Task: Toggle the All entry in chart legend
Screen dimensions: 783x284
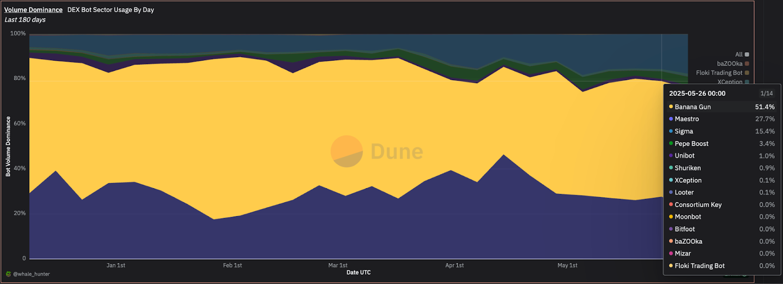Action: pyautogui.click(x=742, y=54)
